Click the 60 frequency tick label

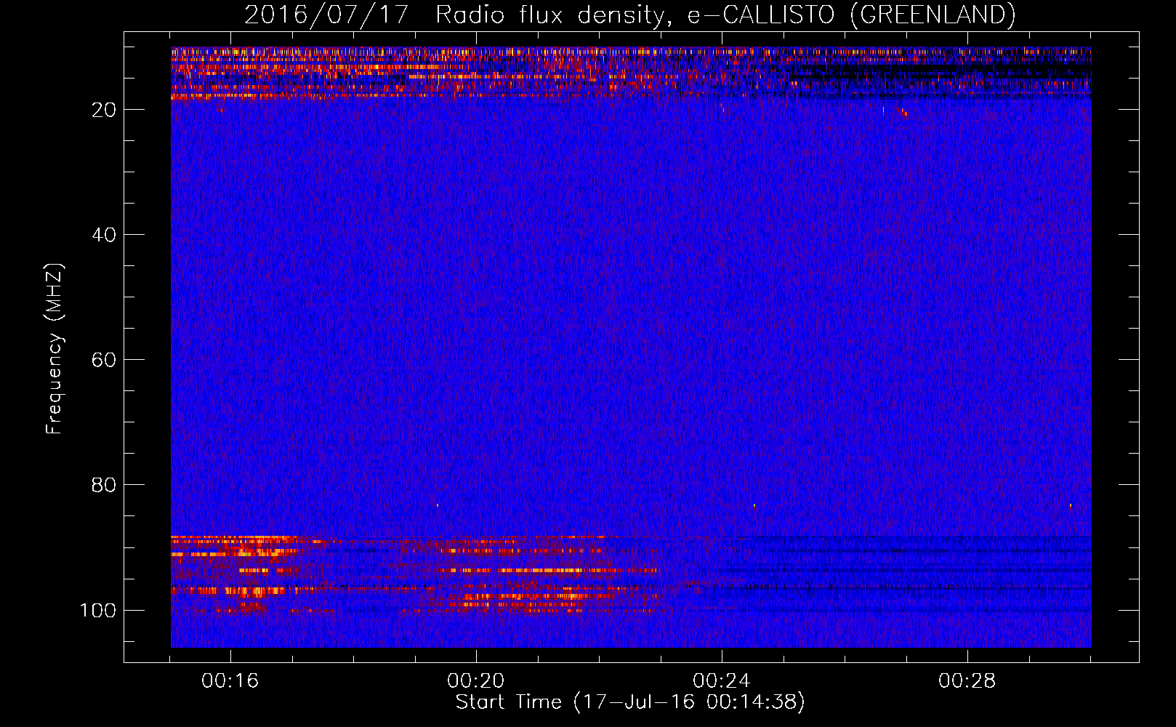coord(103,360)
